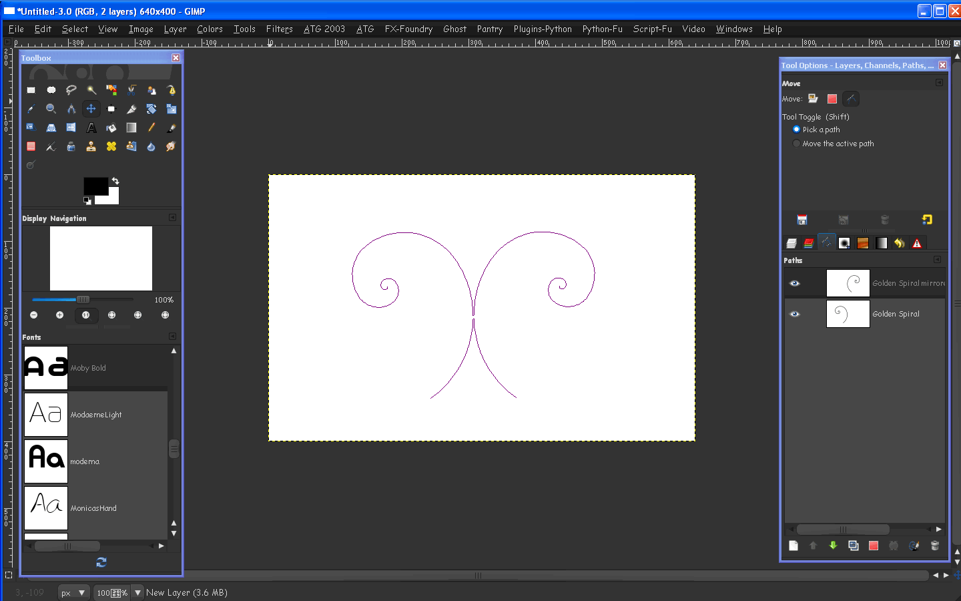The image size is (961, 601).
Task: Select the Eraser tool
Action: point(31,146)
